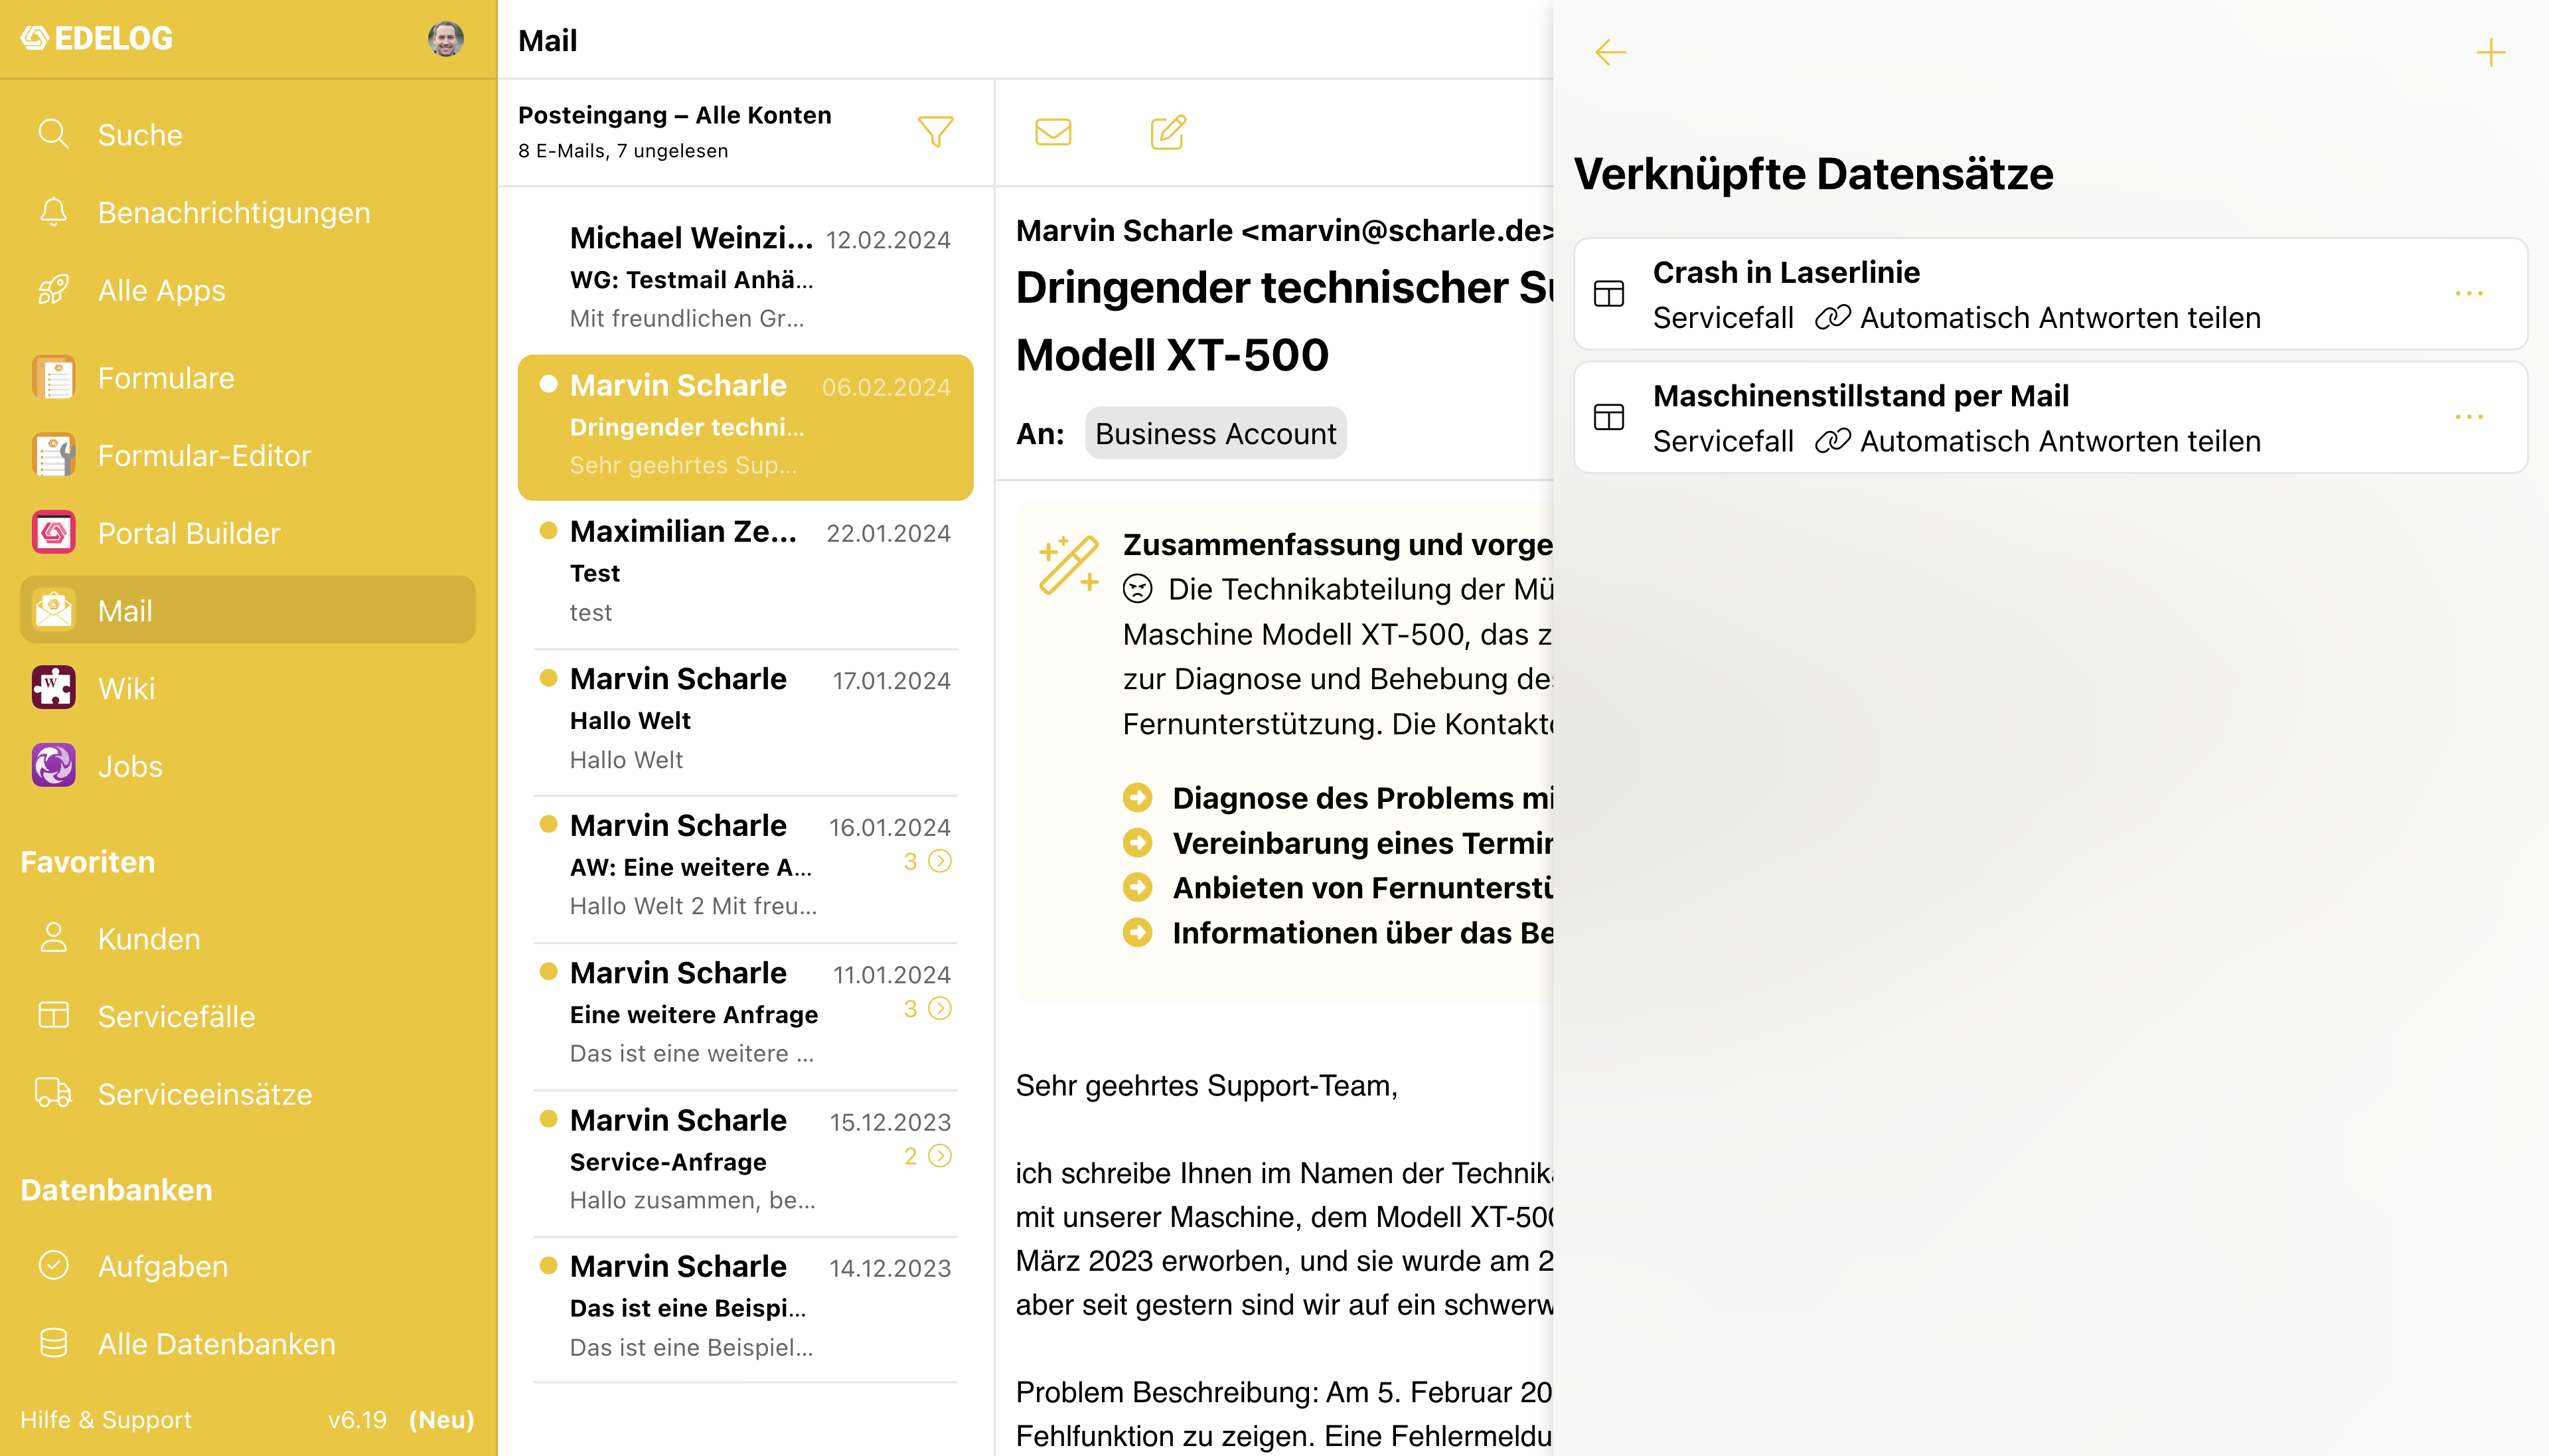Open Maschinenstillstand per Mail linked record
Screen dimensions: 2549x1456
pyautogui.click(x=2050, y=417)
